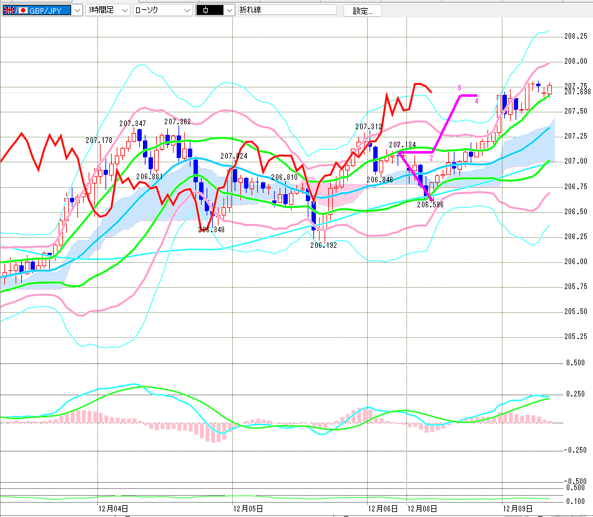
Task: Open the GBP/JPY currency pair dropdown arrow
Action: (77, 11)
